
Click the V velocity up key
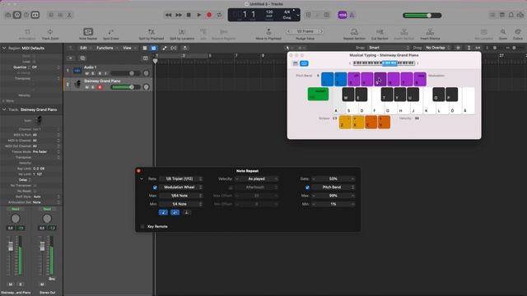pyautogui.click(x=385, y=123)
